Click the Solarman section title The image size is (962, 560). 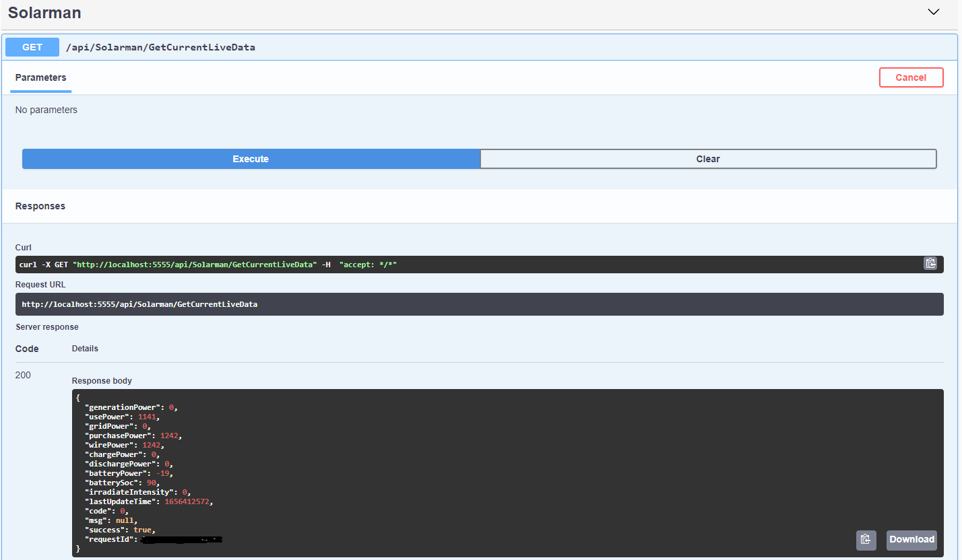44,13
